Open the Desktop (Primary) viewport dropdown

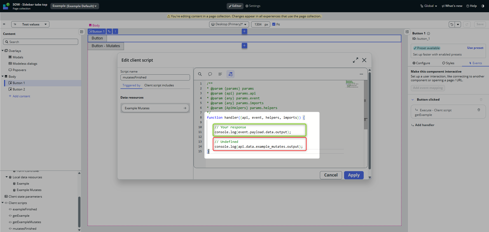point(229,24)
